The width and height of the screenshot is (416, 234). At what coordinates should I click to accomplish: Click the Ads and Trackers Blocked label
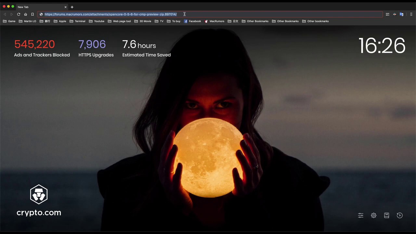click(x=42, y=55)
